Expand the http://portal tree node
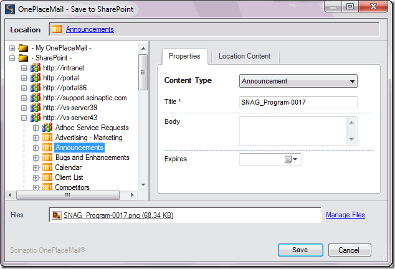Viewport: 395px width, 269px height. (24, 78)
